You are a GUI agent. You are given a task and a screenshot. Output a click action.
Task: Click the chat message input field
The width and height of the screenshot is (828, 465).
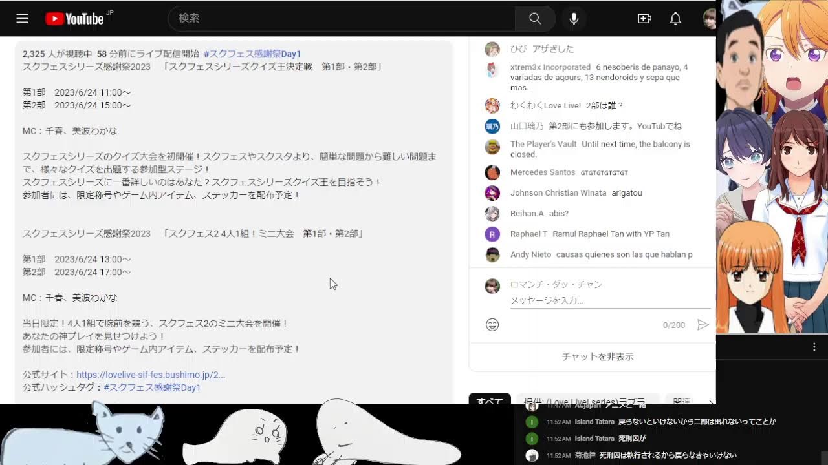point(608,300)
